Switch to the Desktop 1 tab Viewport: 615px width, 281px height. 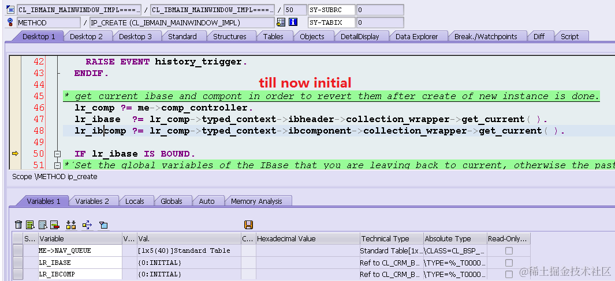39,36
